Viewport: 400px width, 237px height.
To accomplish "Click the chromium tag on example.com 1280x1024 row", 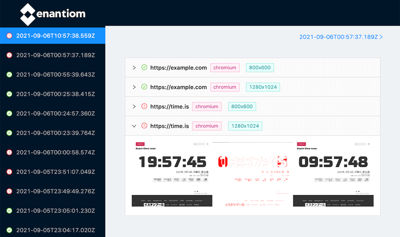I will (x=225, y=87).
